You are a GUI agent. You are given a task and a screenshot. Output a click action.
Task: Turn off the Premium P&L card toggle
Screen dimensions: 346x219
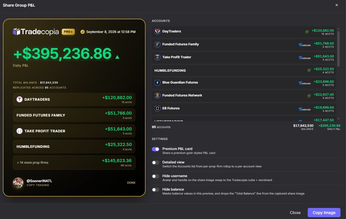point(156,149)
